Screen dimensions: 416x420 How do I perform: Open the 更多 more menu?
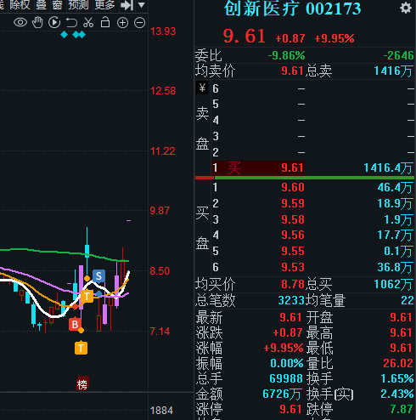[x=104, y=5]
